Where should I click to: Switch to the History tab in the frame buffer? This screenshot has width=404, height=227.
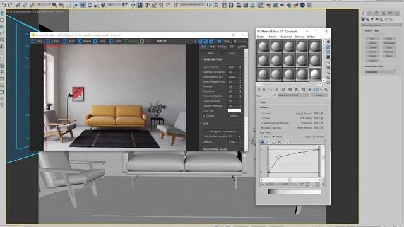click(x=222, y=47)
